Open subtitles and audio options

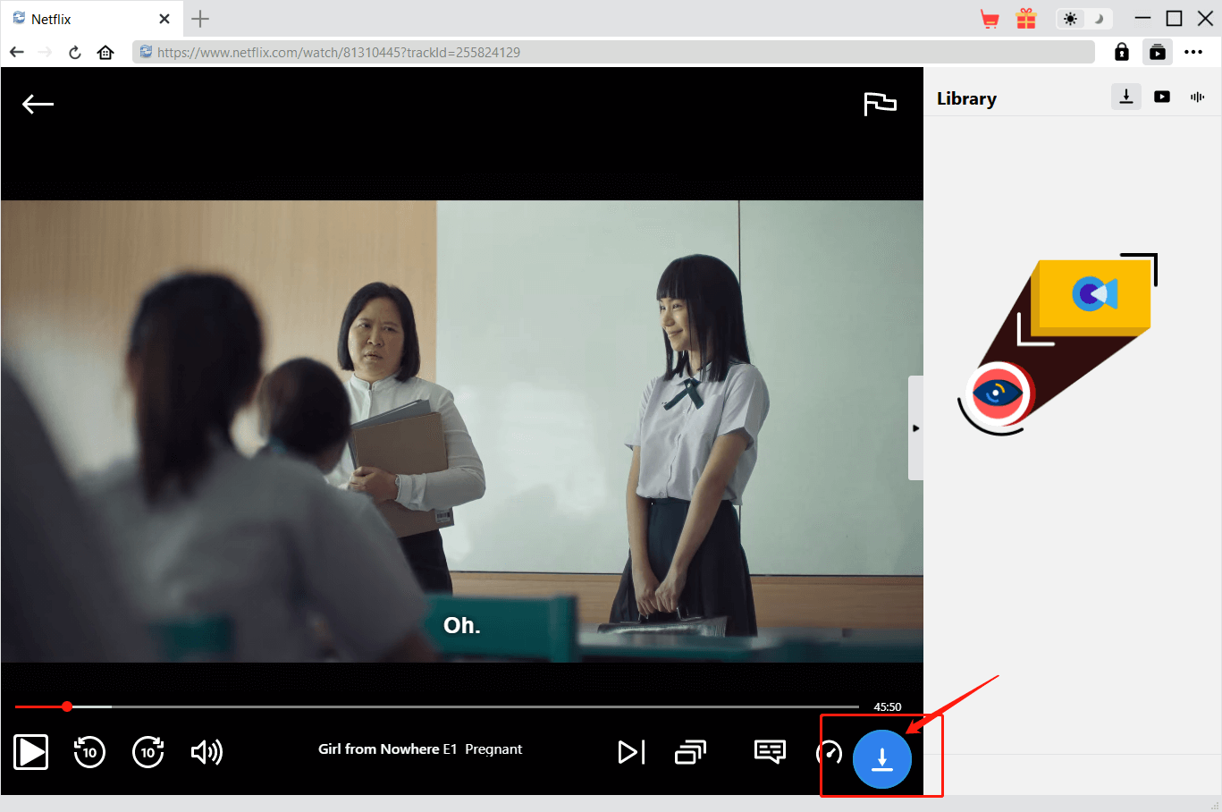tap(770, 751)
